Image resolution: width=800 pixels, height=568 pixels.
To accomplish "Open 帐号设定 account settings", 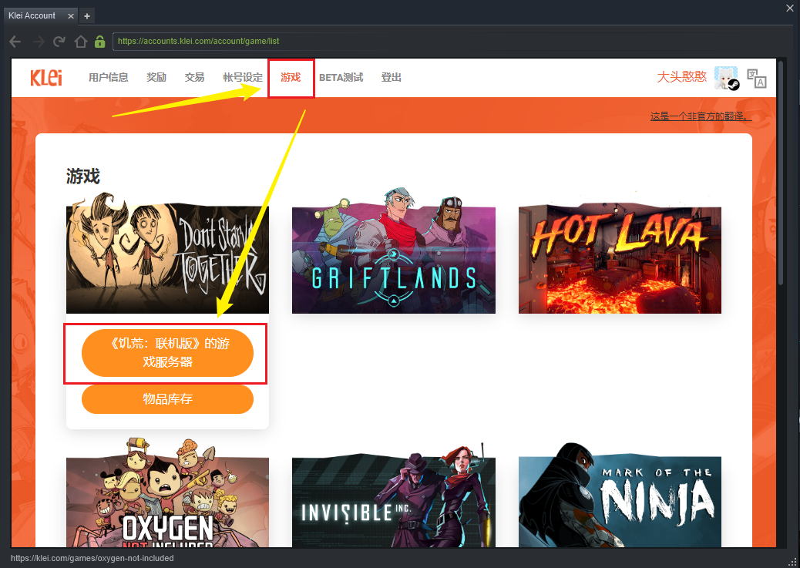I will click(x=243, y=78).
